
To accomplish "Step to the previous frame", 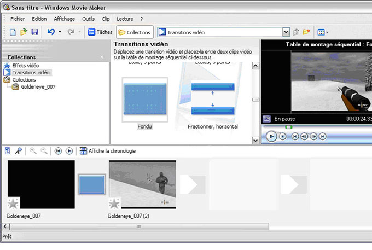I will (x=304, y=136).
